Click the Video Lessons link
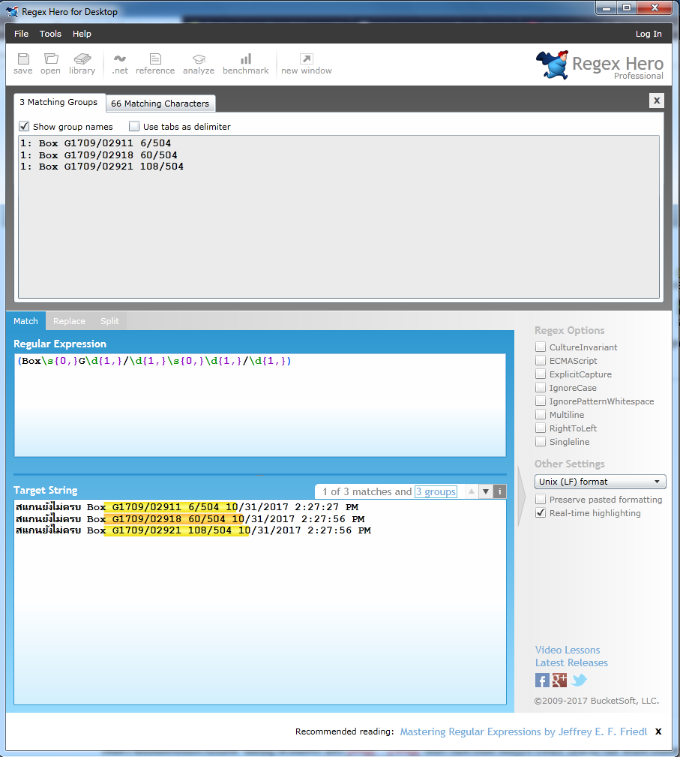 point(568,650)
